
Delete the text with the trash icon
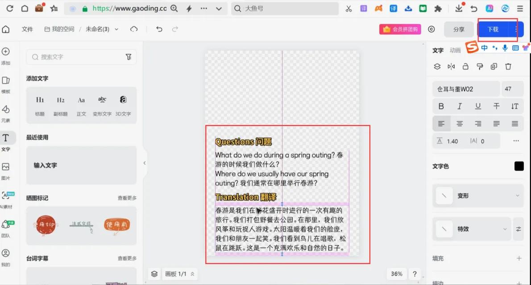(508, 66)
